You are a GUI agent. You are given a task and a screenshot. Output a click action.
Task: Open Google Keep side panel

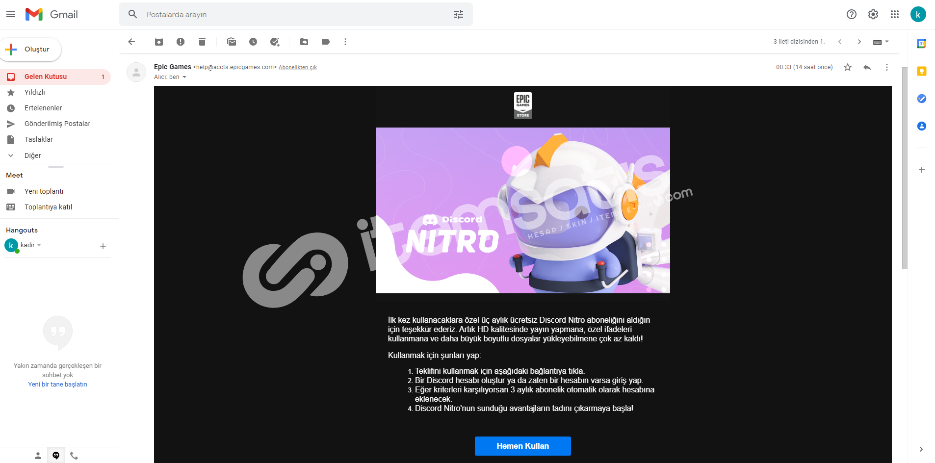click(x=922, y=71)
